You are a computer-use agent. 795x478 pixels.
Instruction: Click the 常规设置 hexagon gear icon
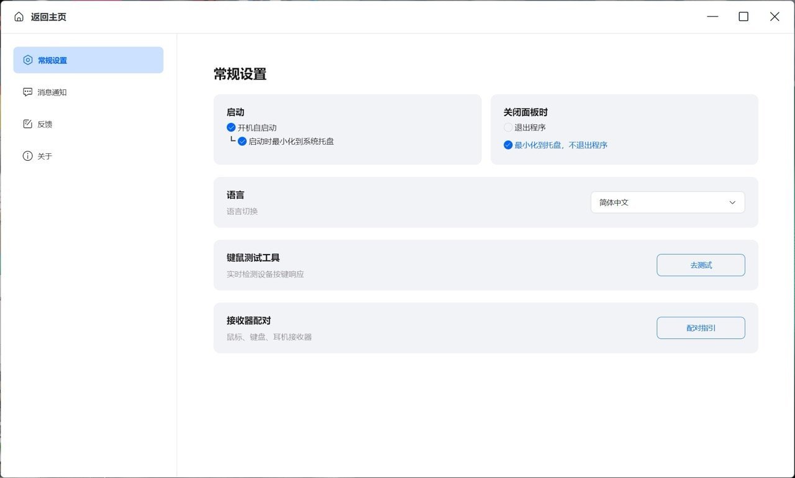[27, 60]
